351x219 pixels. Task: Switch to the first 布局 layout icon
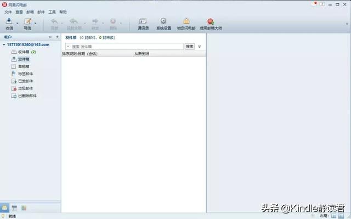[x=333, y=216]
